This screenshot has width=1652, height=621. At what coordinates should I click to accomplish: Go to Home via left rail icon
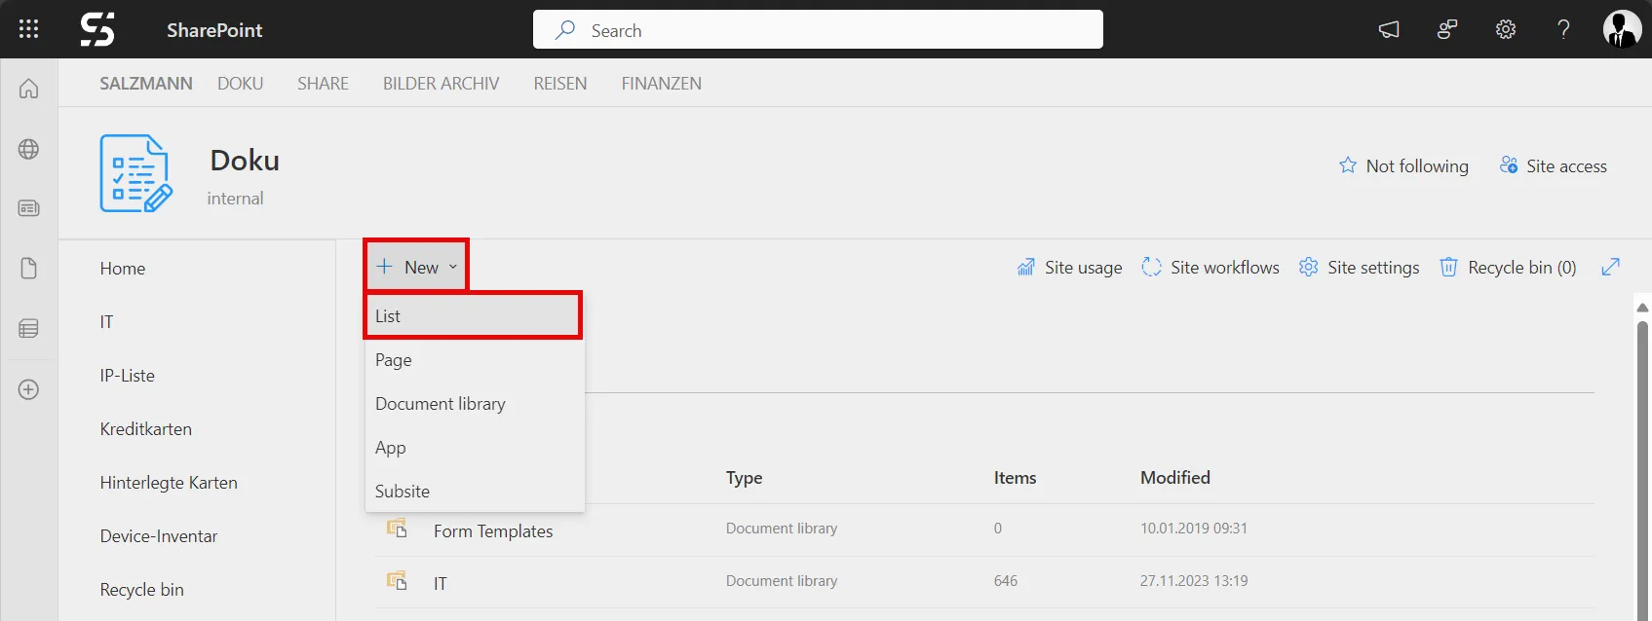point(29,89)
